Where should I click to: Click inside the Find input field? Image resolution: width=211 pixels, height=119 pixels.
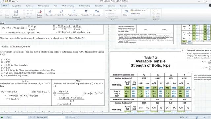[20, 117]
